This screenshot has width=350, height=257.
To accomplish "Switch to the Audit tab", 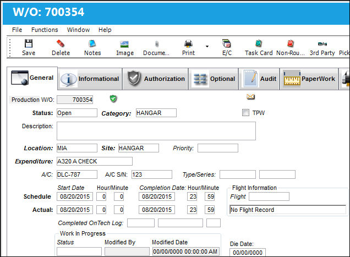I will tap(259, 79).
